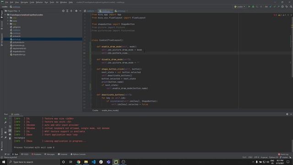Screen dimensions: 293x165
Task: Click the Cookie breadcrumb below editor
Action: (x=95, y=110)
